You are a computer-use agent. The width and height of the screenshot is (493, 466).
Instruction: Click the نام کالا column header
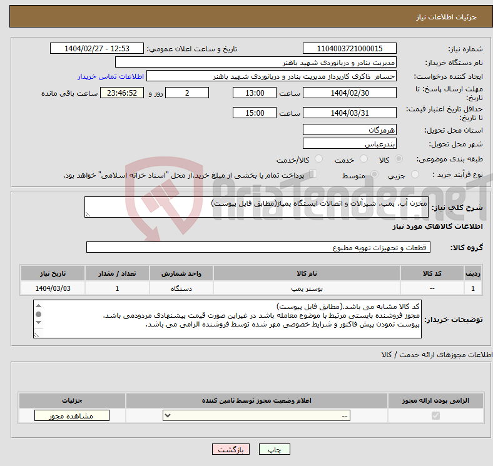point(307,273)
